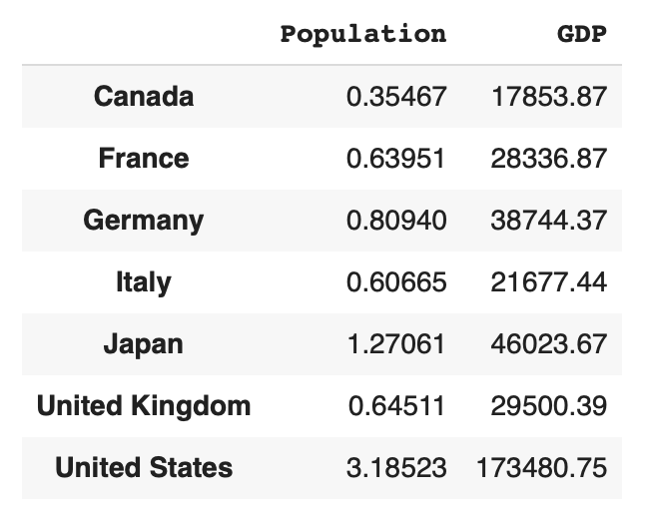
Task: Select Canada's GDP value 17853.87
Action: (x=548, y=97)
